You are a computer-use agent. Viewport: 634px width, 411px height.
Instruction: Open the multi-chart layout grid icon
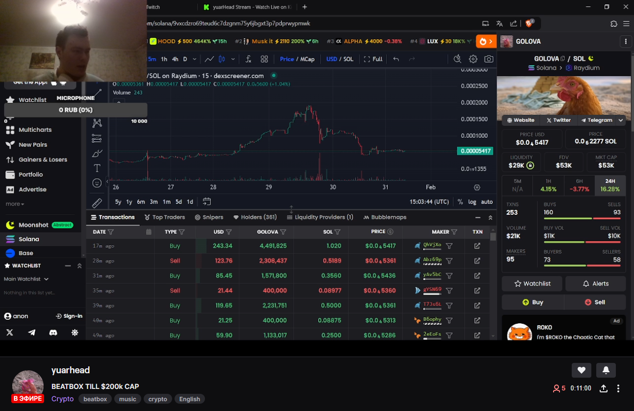click(x=264, y=59)
